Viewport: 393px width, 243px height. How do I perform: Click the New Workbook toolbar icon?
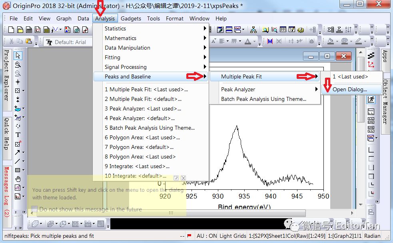click(x=29, y=30)
